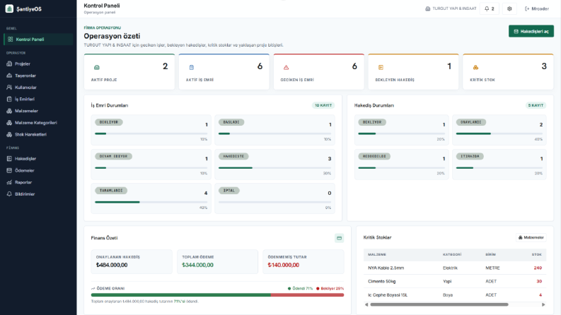
Task: Click the Toplam Ödeme amount ₺344.000,00
Action: [197, 265]
